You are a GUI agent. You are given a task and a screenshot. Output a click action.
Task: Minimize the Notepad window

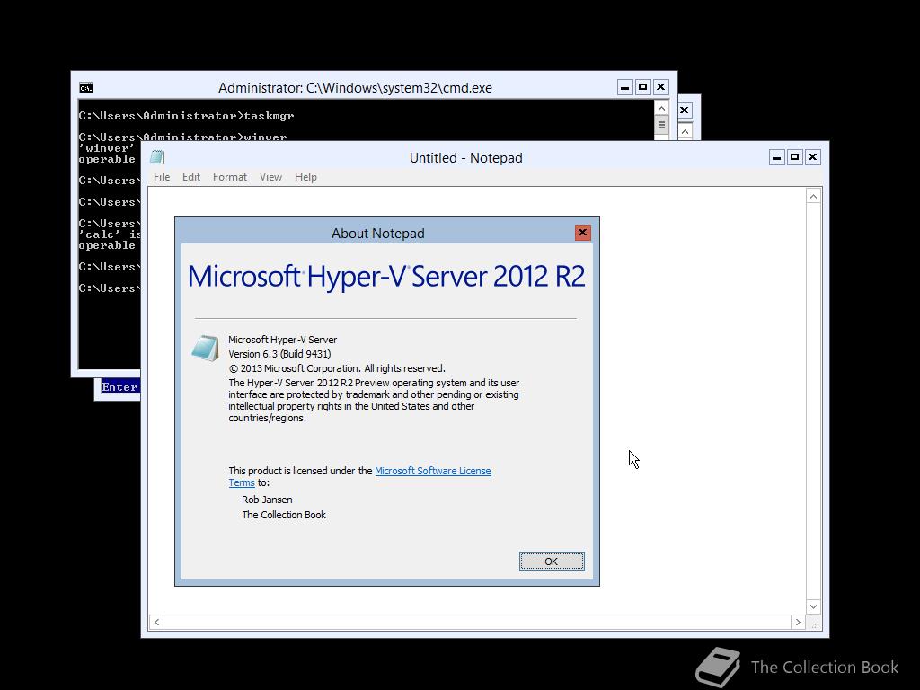pos(777,157)
